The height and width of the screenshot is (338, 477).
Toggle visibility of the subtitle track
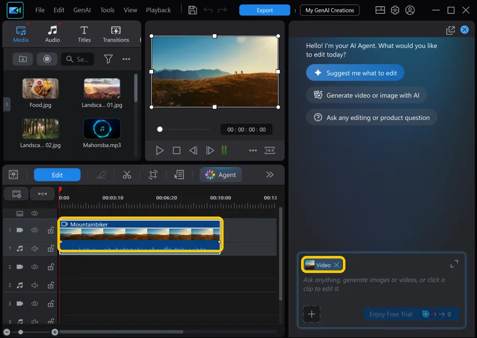35,213
